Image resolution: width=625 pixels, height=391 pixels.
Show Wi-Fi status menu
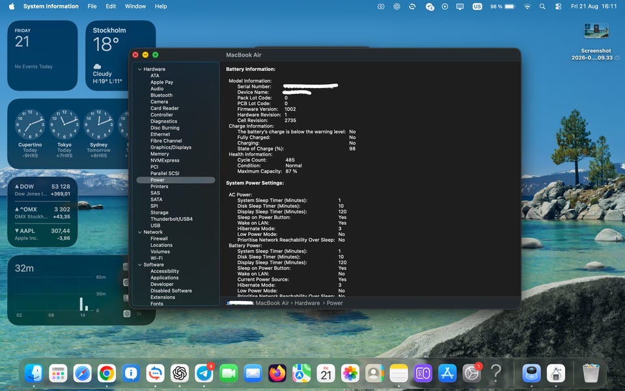527,7
